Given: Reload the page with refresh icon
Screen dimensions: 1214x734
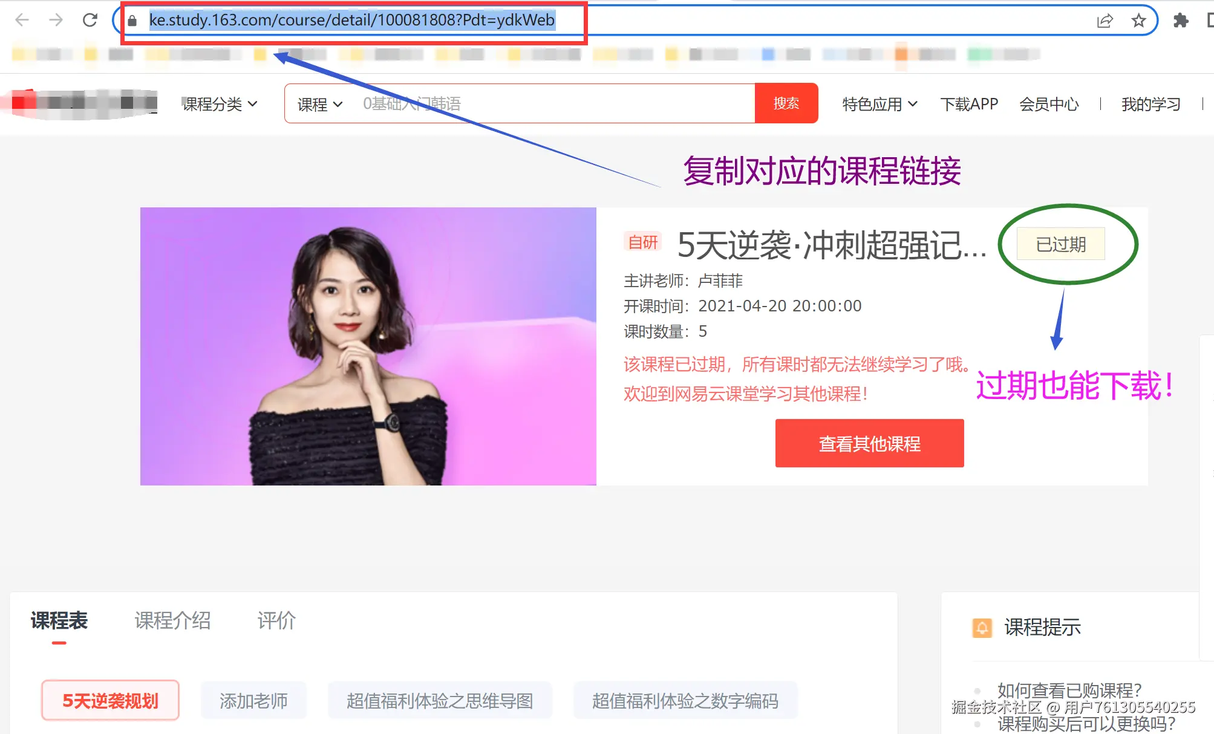Looking at the screenshot, I should point(90,20).
